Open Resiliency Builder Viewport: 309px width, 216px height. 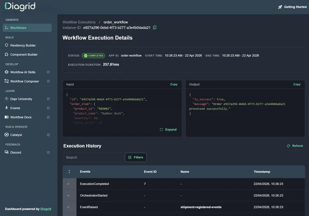tap(23, 45)
